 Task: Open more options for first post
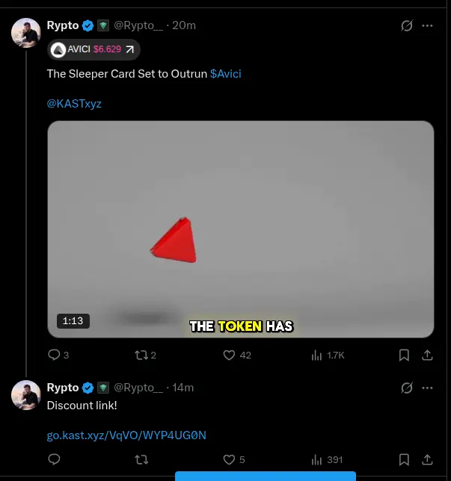pyautogui.click(x=428, y=25)
